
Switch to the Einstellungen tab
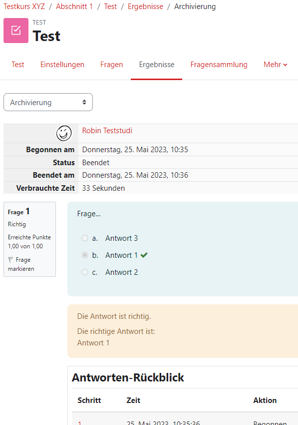pos(62,65)
